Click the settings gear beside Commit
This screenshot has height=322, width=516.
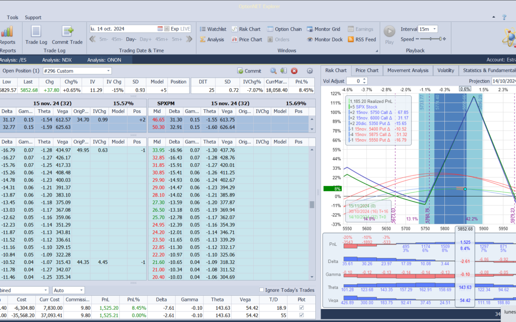click(310, 71)
